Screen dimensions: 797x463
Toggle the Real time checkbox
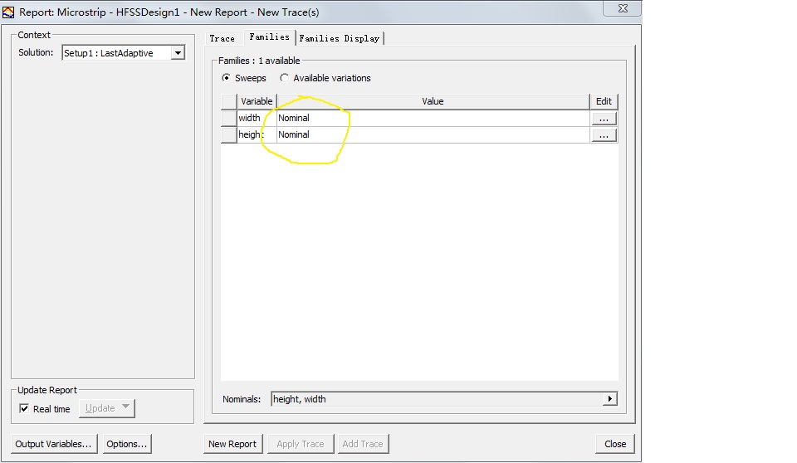click(x=24, y=409)
